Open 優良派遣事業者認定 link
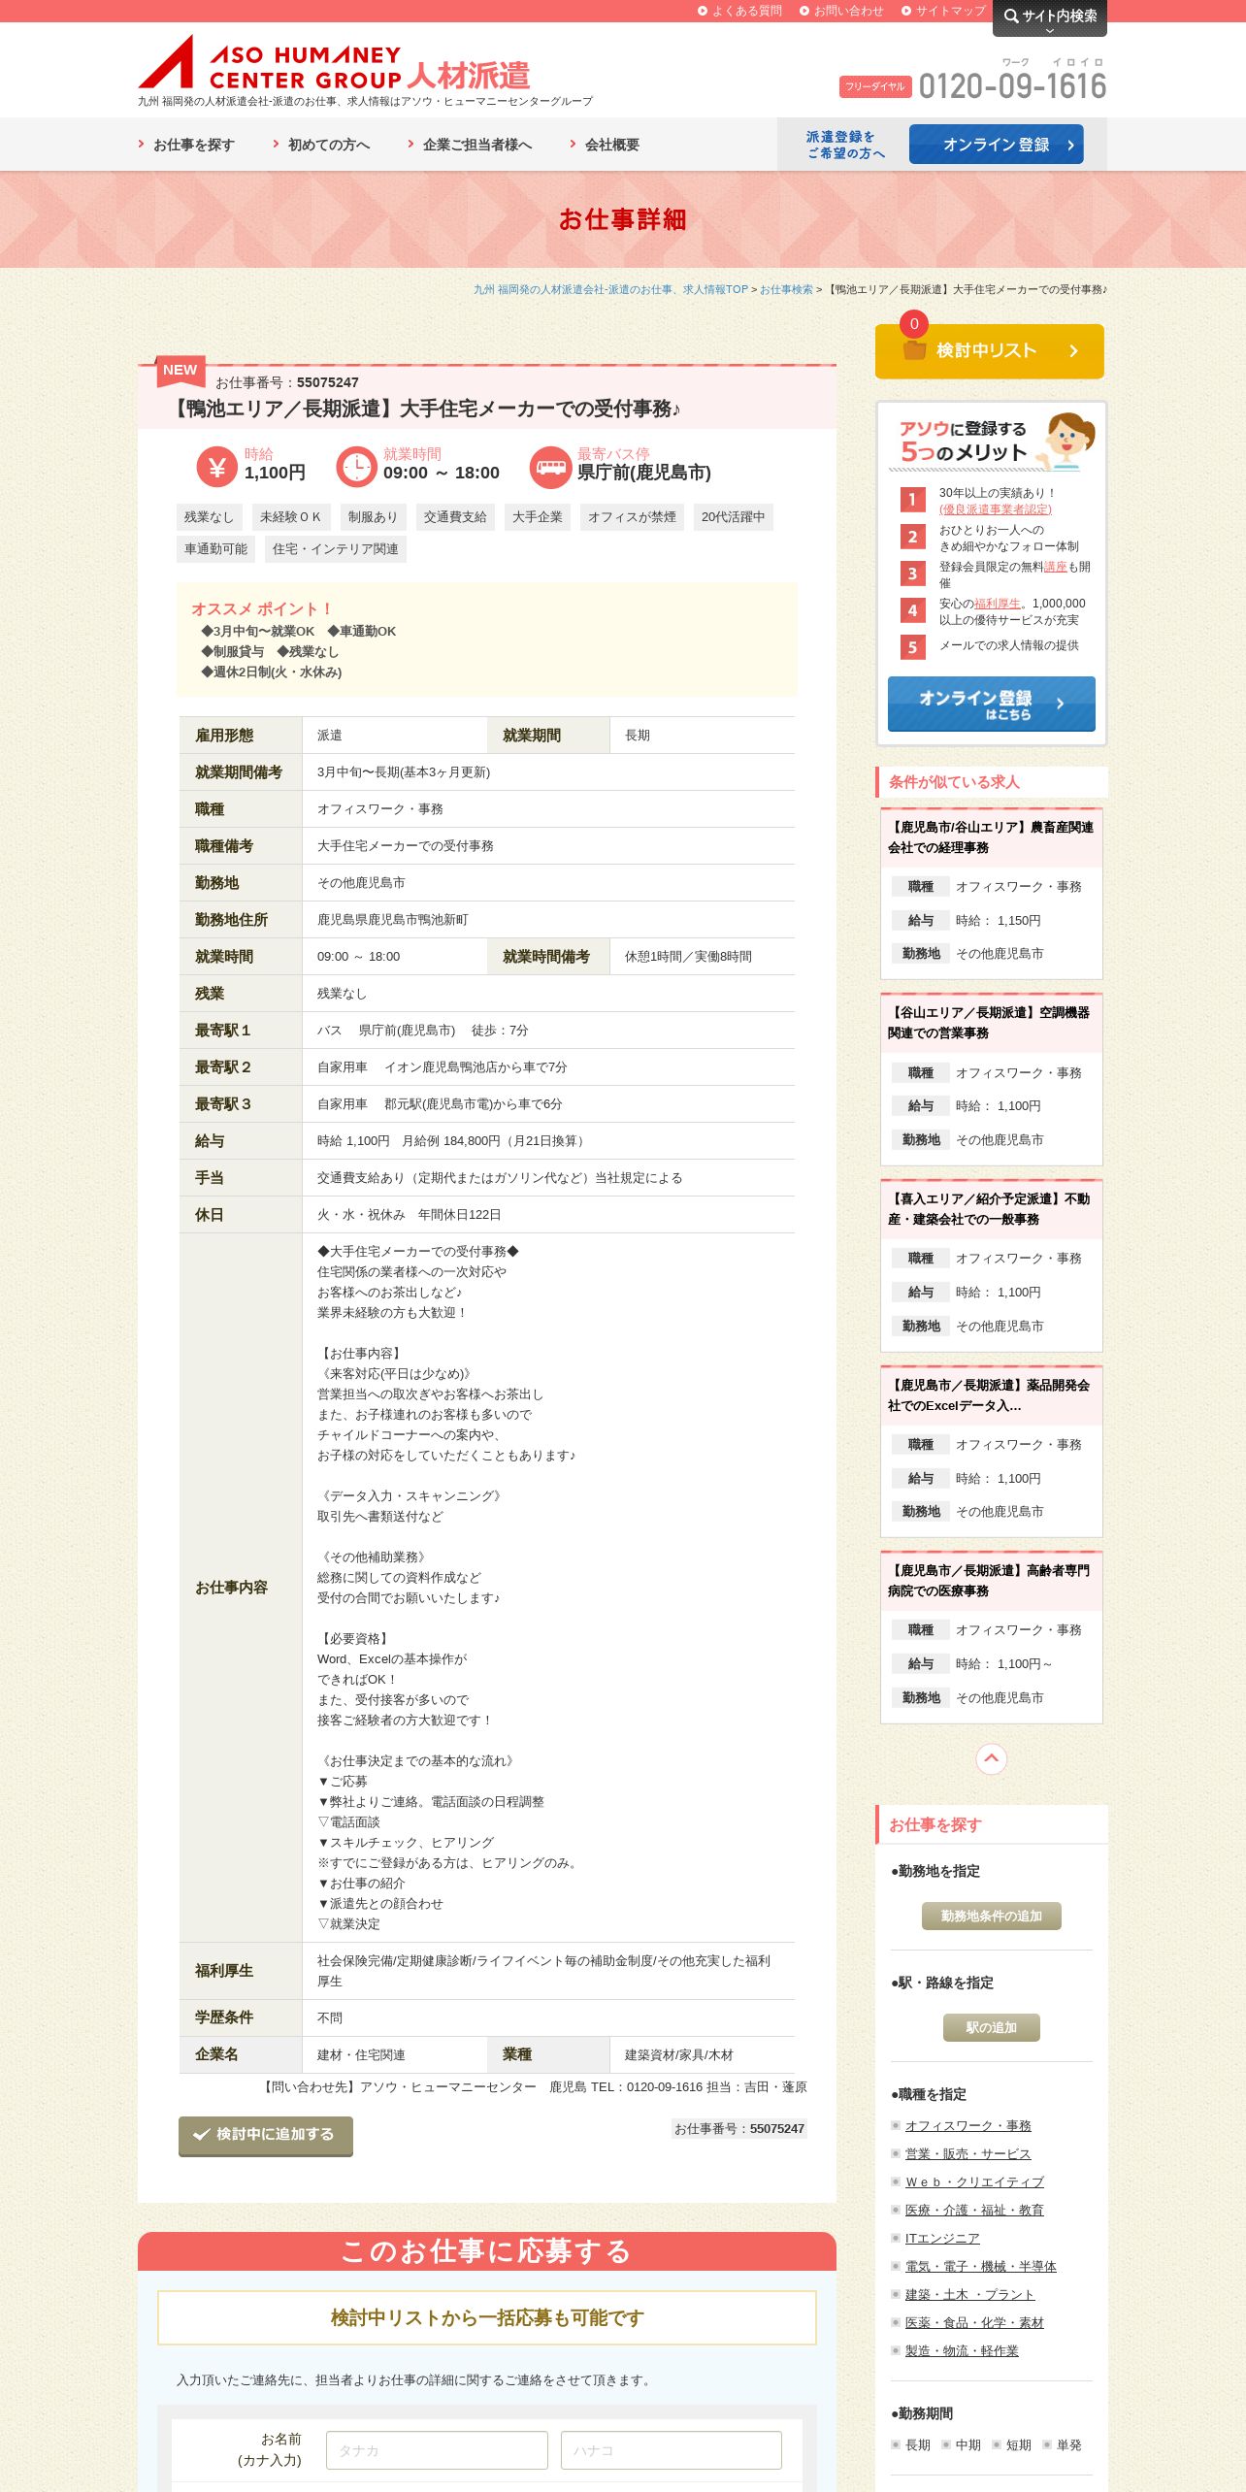The image size is (1246, 2492). [x=996, y=509]
